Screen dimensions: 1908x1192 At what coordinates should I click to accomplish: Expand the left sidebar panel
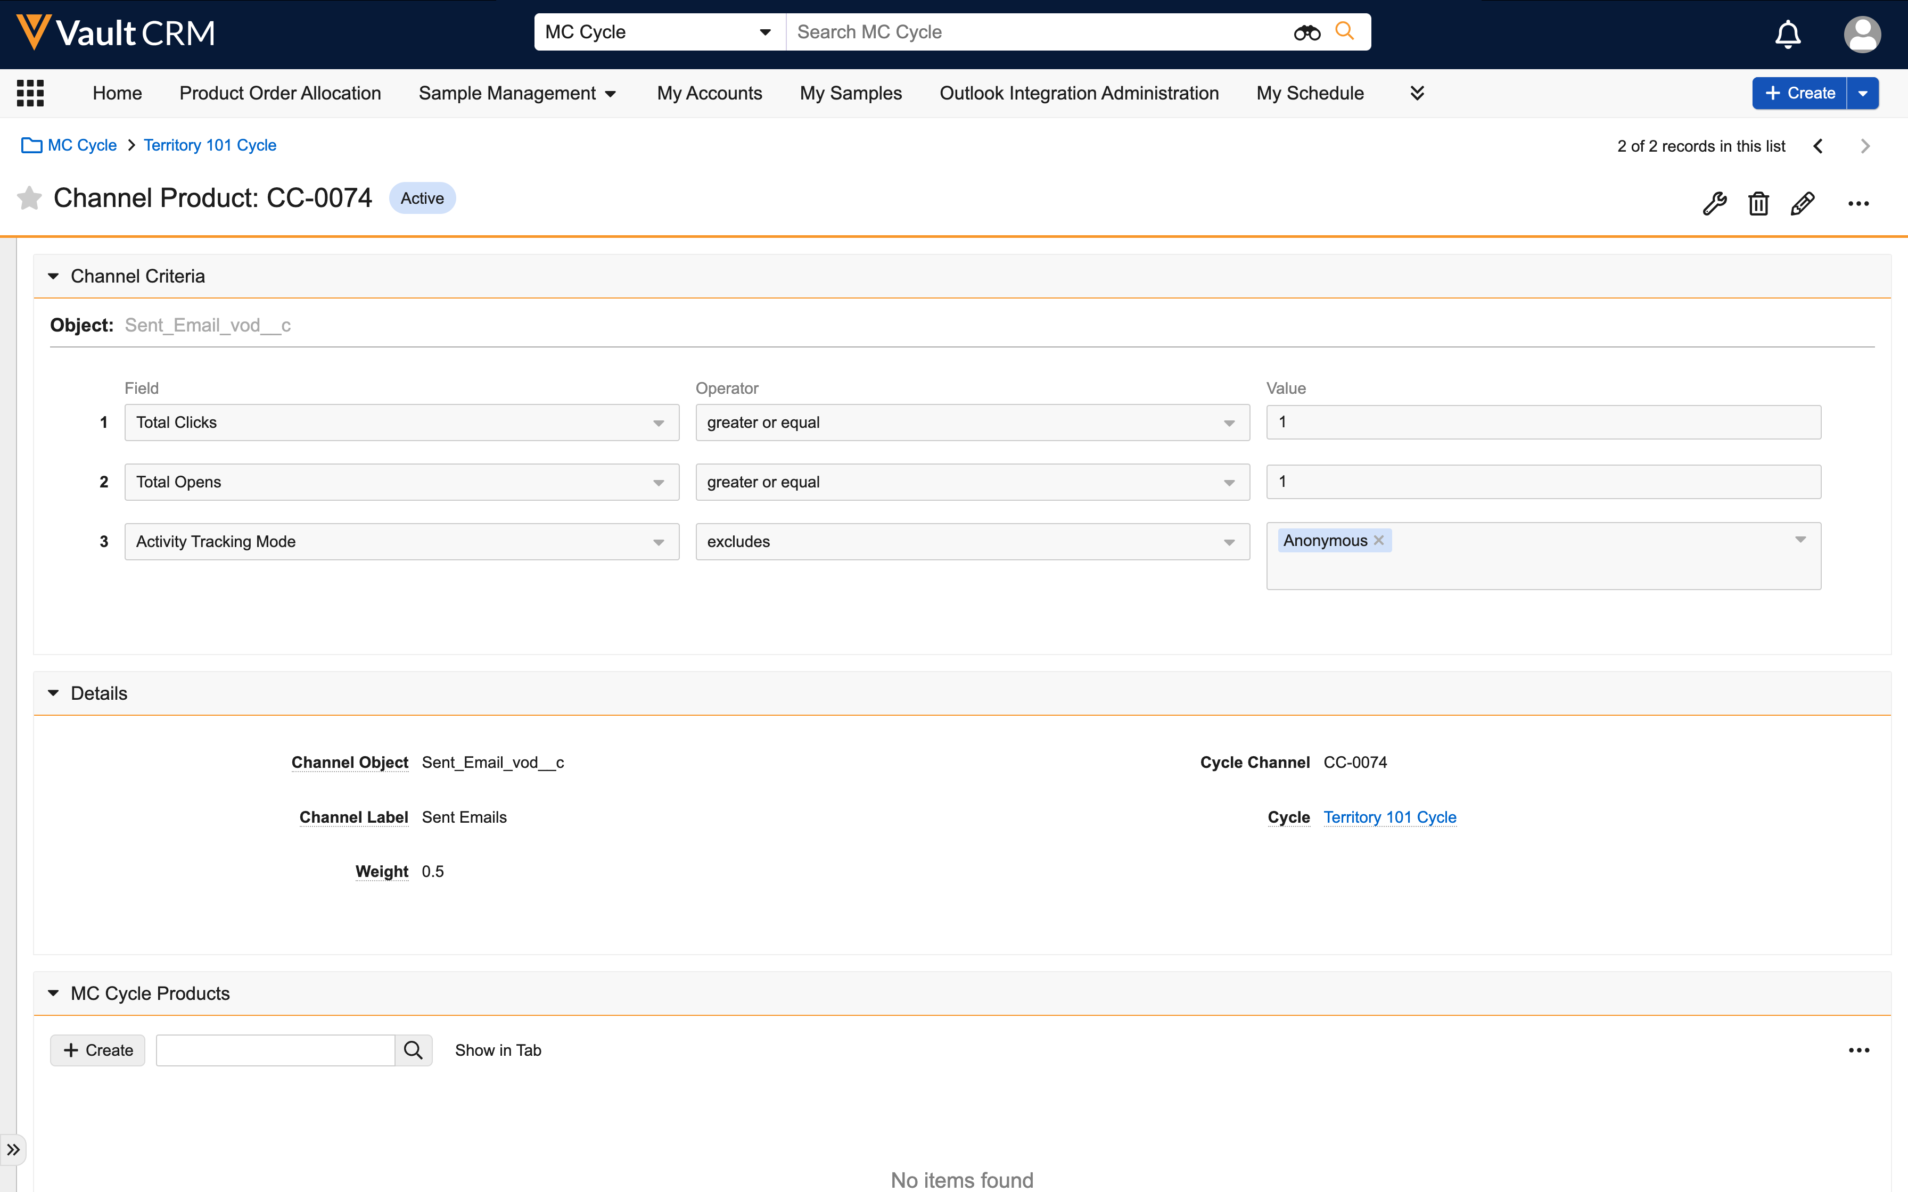pos(13,1149)
